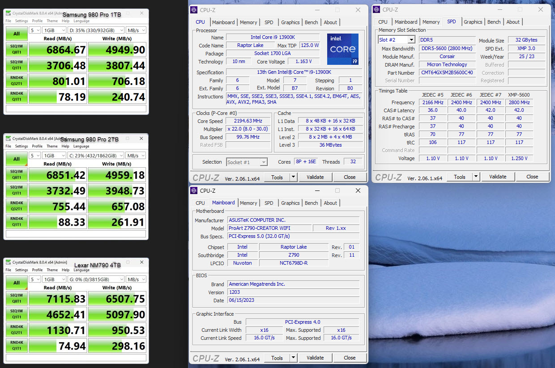Screen dimensions: 555x368
Task: Start RND4K Q32T1 test in G: drive window
Action: pos(17,330)
